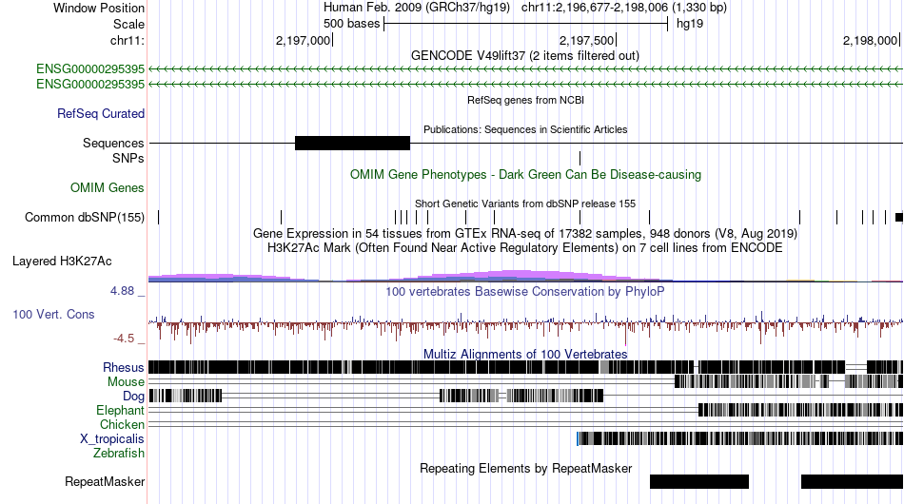
Task: Select the Elephant alignment label
Action: (120, 410)
